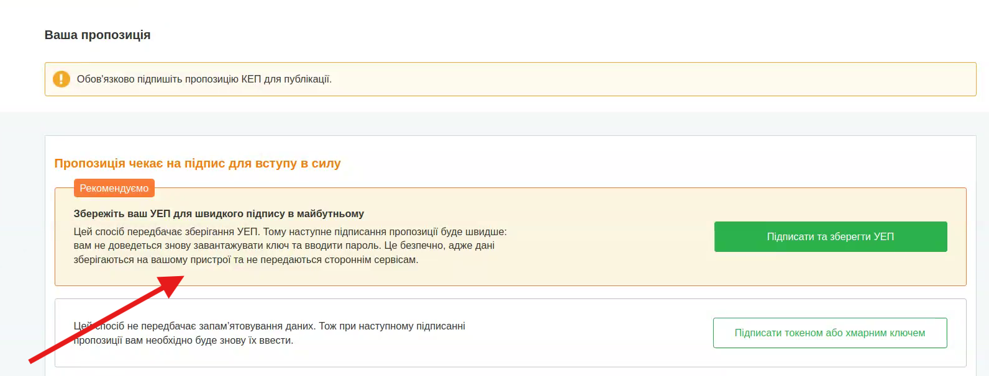Click the orange "Пропозиція чекає на підпис" heading

197,164
